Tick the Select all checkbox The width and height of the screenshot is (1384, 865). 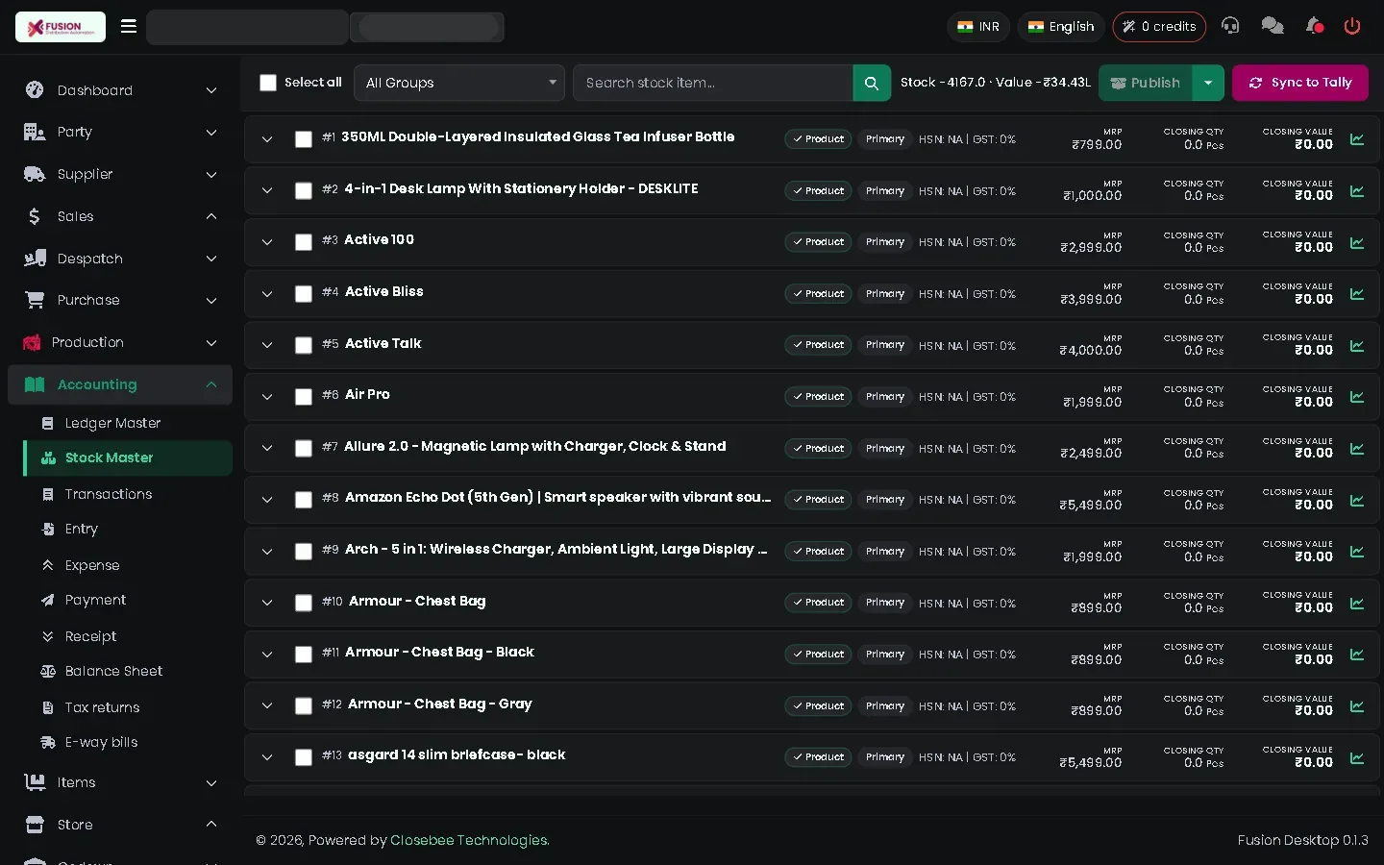268,83
